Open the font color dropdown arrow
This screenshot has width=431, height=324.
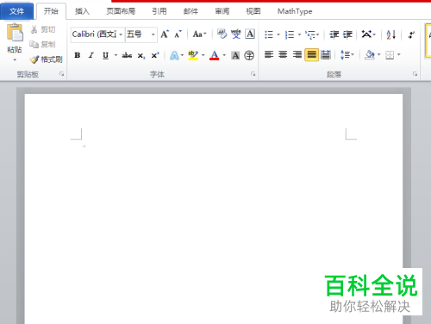[224, 55]
